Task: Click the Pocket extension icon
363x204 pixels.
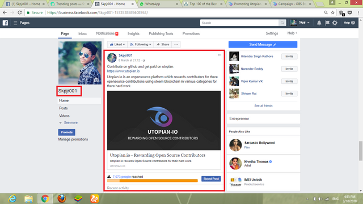Action: click(x=350, y=12)
